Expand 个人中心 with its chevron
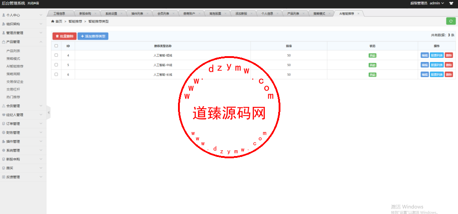Screen dimensions: 458x214 [x=41, y=15]
